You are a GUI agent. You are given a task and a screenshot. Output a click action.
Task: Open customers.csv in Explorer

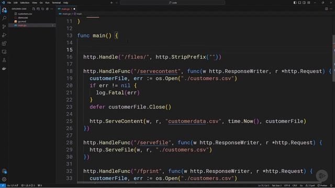pos(25,14)
